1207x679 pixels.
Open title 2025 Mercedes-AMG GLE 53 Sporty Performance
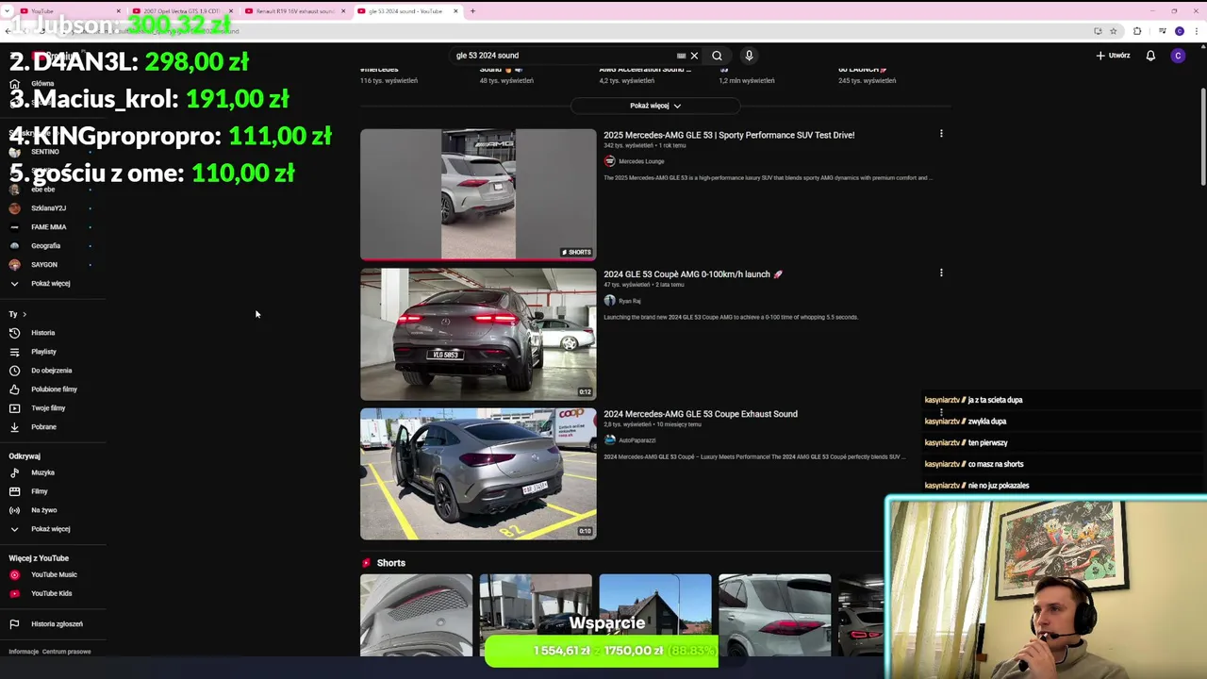(729, 135)
